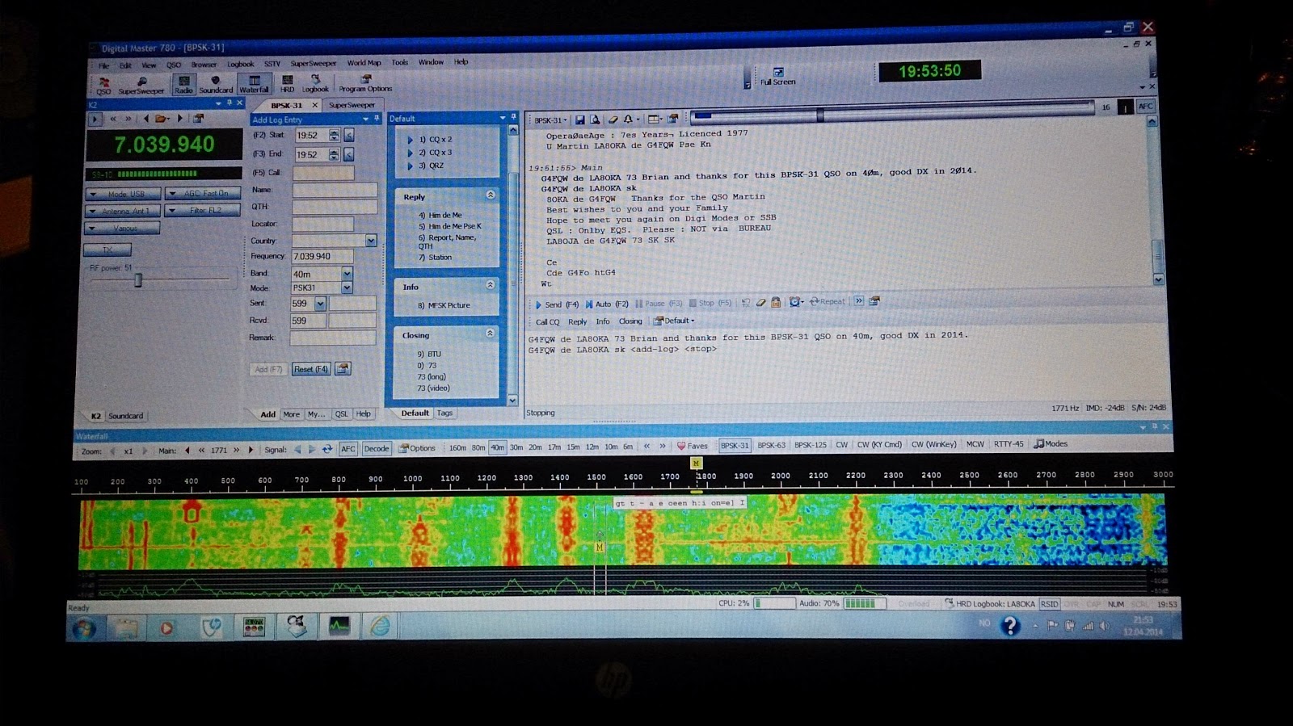Select the 40m band button
This screenshot has width=1293, height=726.
497,447
